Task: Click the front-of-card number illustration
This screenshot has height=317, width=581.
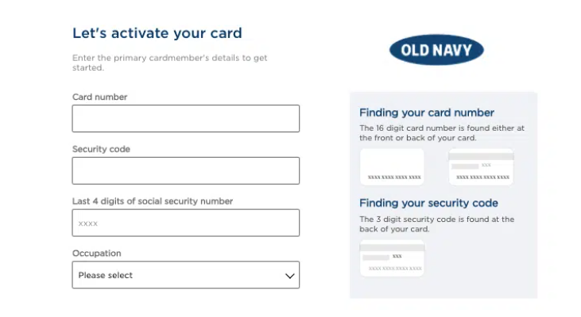Action: tap(392, 167)
